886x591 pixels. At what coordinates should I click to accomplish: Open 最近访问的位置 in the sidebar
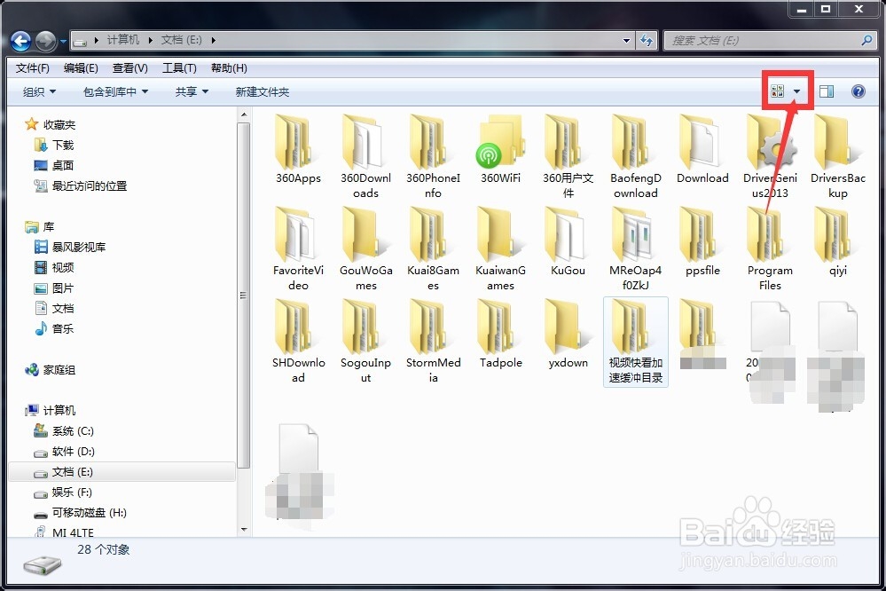click(x=80, y=186)
